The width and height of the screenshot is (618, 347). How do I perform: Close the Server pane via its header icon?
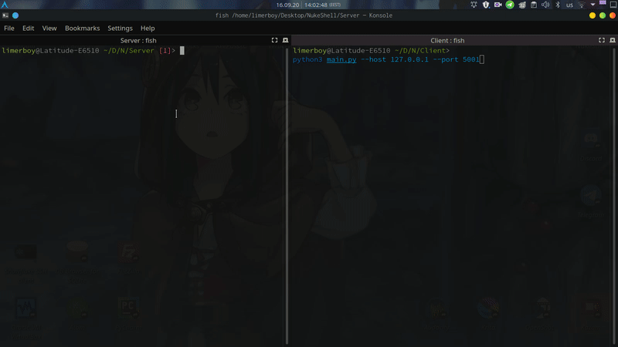click(285, 40)
